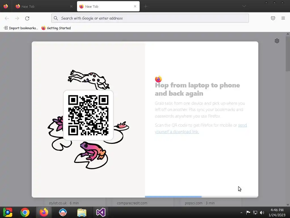This screenshot has width=290, height=218.
Task: Show hidden system tray icons
Action: coord(241,213)
